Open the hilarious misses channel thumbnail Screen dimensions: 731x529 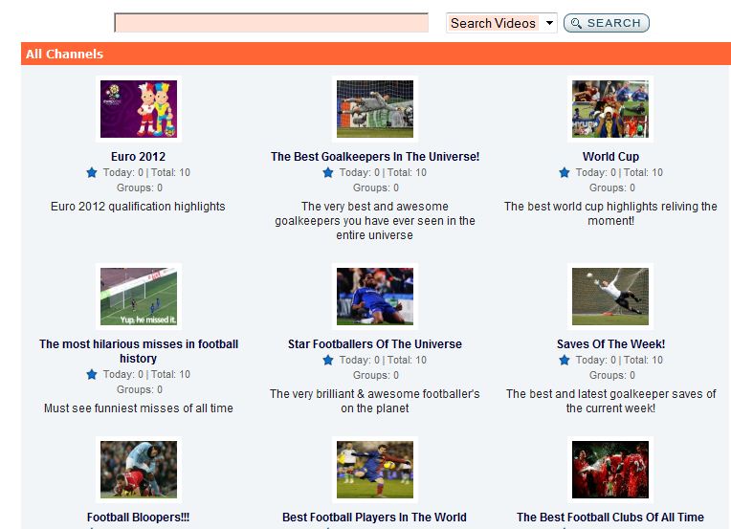[x=139, y=297]
